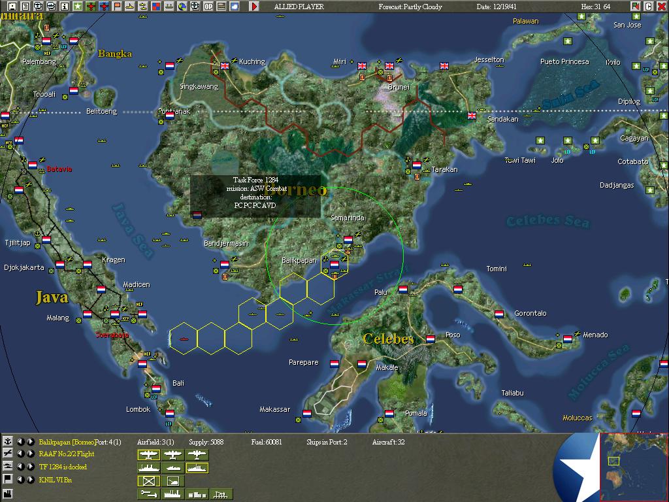This screenshot has height=502, width=669.
Task: Click the red plane on blue icon
Action: tap(104, 7)
